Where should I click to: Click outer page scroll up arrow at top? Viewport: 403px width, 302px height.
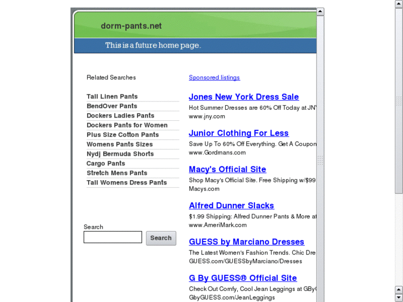[x=399, y=4]
